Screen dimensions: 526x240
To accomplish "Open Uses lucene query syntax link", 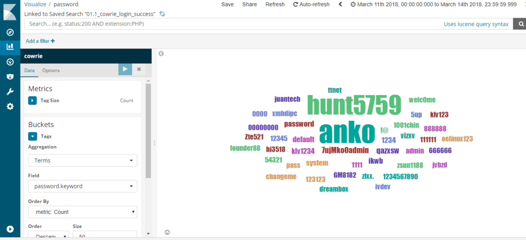I will (x=476, y=24).
